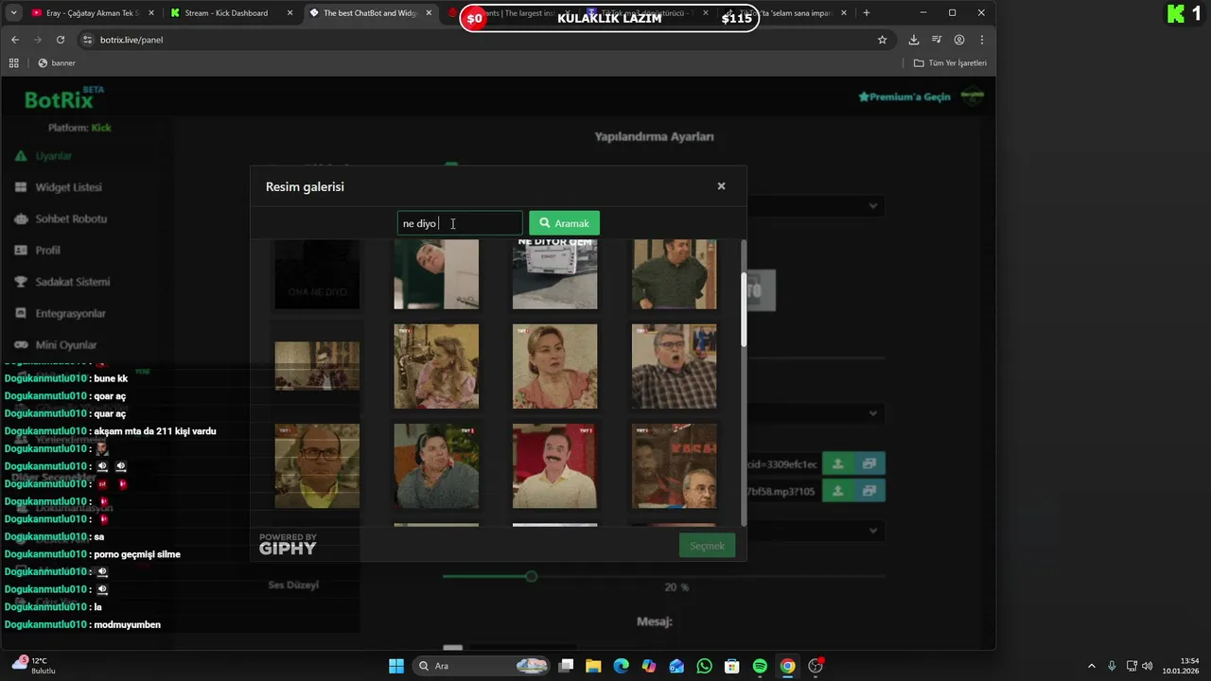
Task: Open the 12°C Bulutlu weather widget
Action: pos(34,666)
